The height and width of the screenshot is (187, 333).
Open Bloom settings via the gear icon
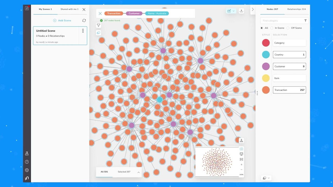[x=27, y=170]
